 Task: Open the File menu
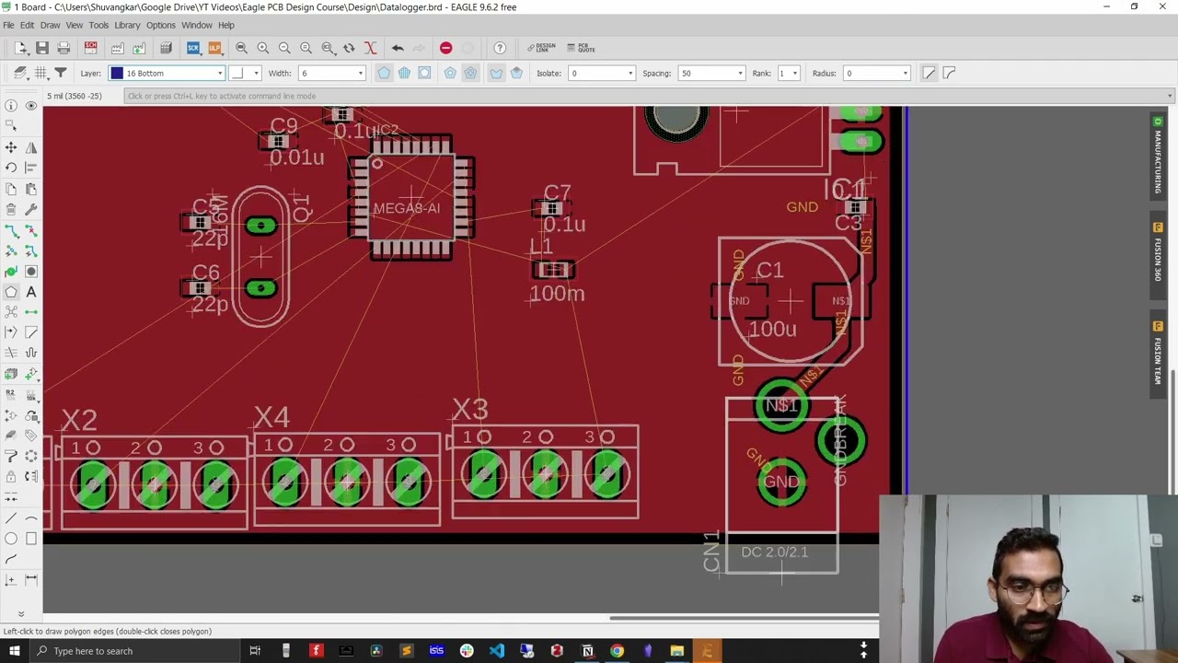[8, 25]
